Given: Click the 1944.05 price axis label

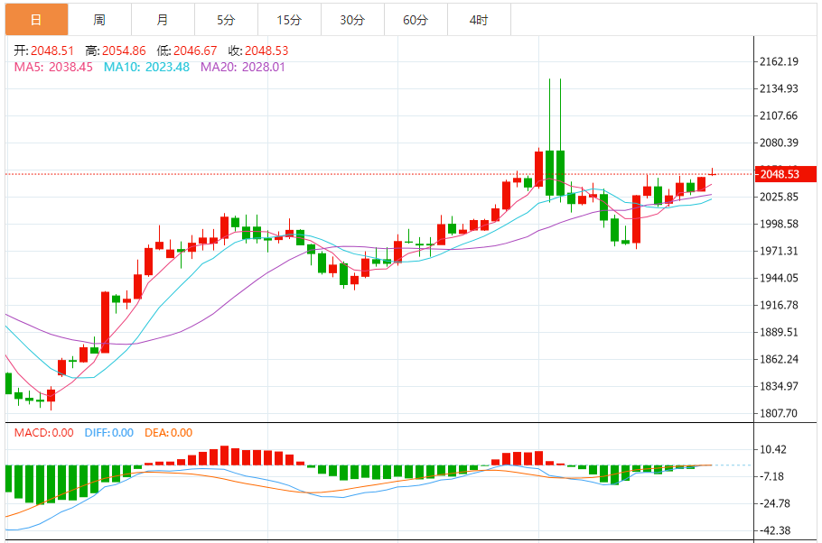Looking at the screenshot, I should tap(779, 278).
